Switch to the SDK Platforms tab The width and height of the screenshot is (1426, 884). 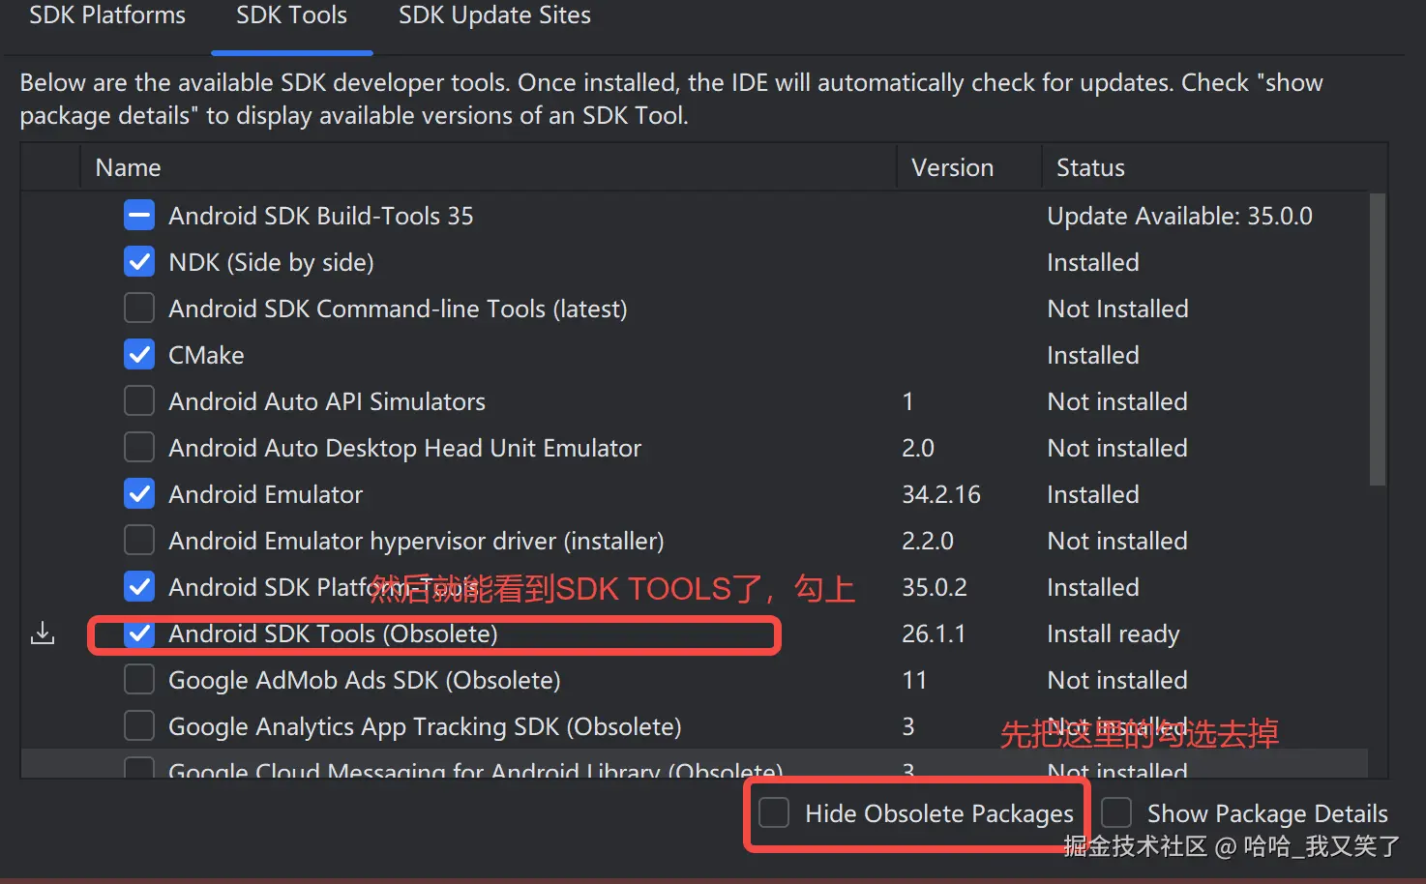pos(107,16)
